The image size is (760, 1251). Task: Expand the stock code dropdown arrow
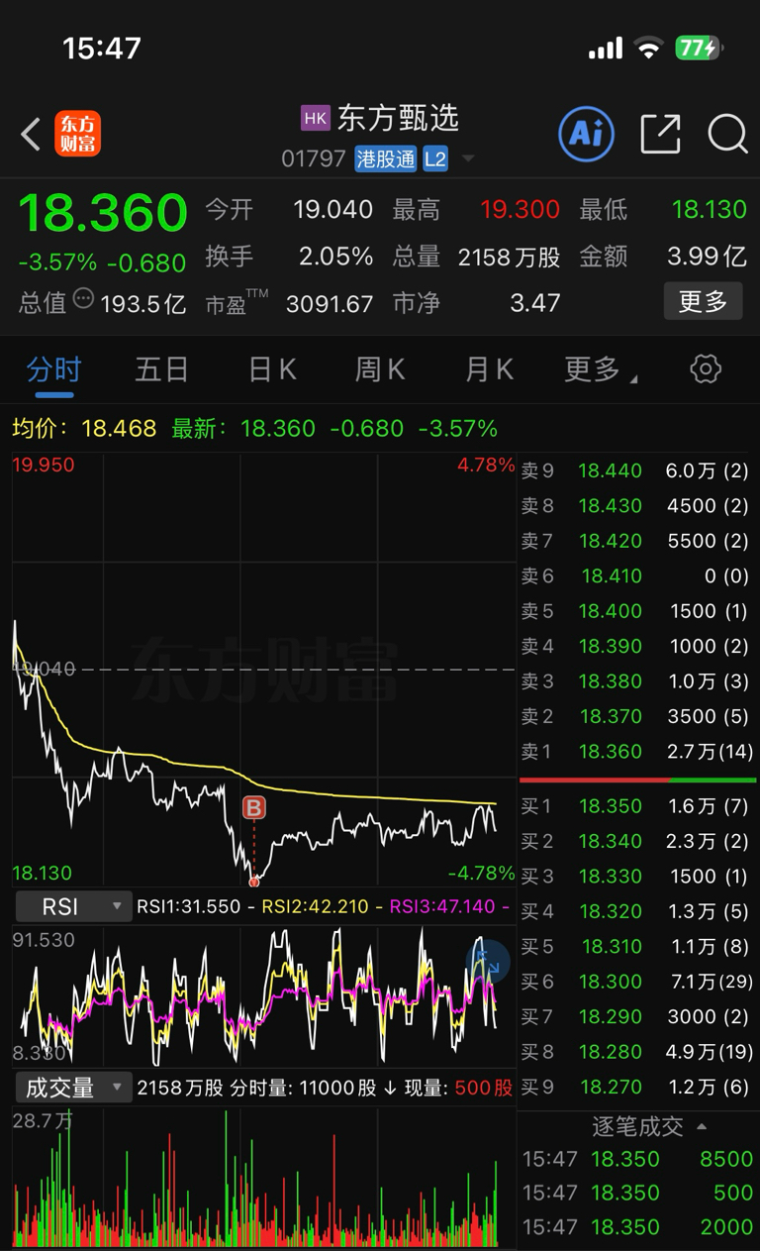468,159
